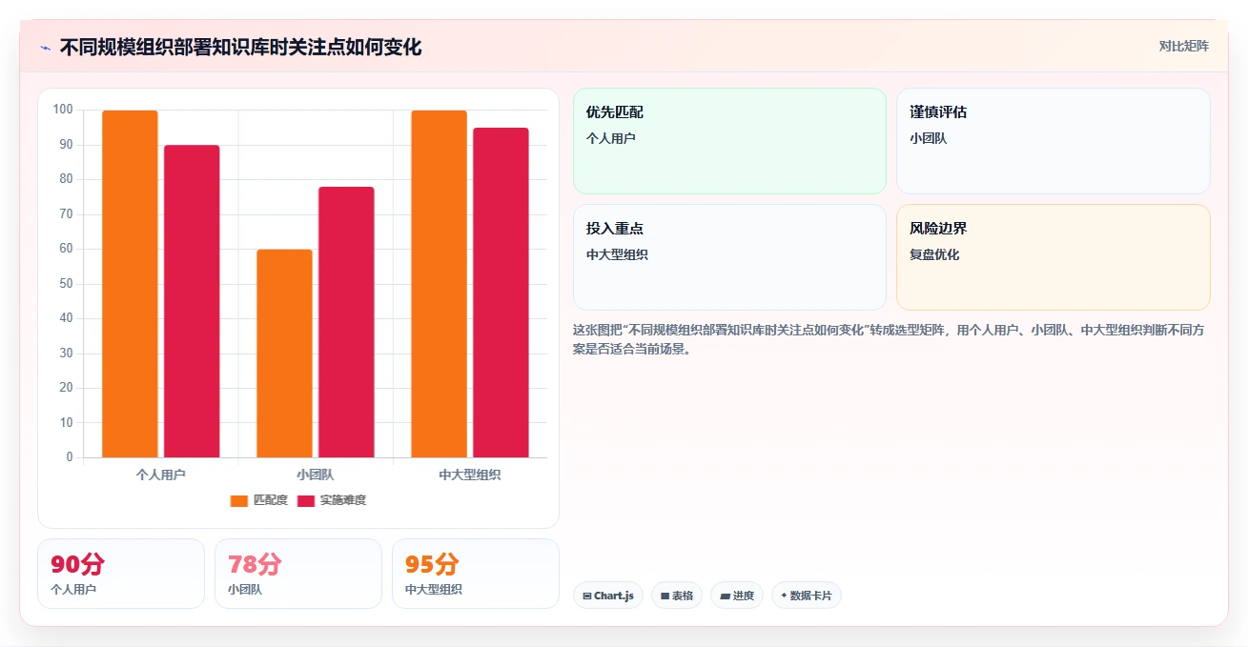The image size is (1248, 647).
Task: Click the 数据卡片 tag chip
Action: tap(807, 596)
